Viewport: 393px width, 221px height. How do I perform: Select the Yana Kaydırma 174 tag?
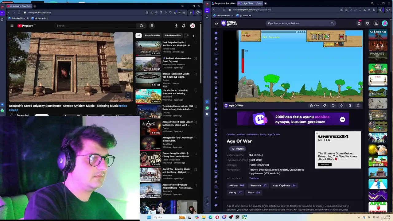284,186
